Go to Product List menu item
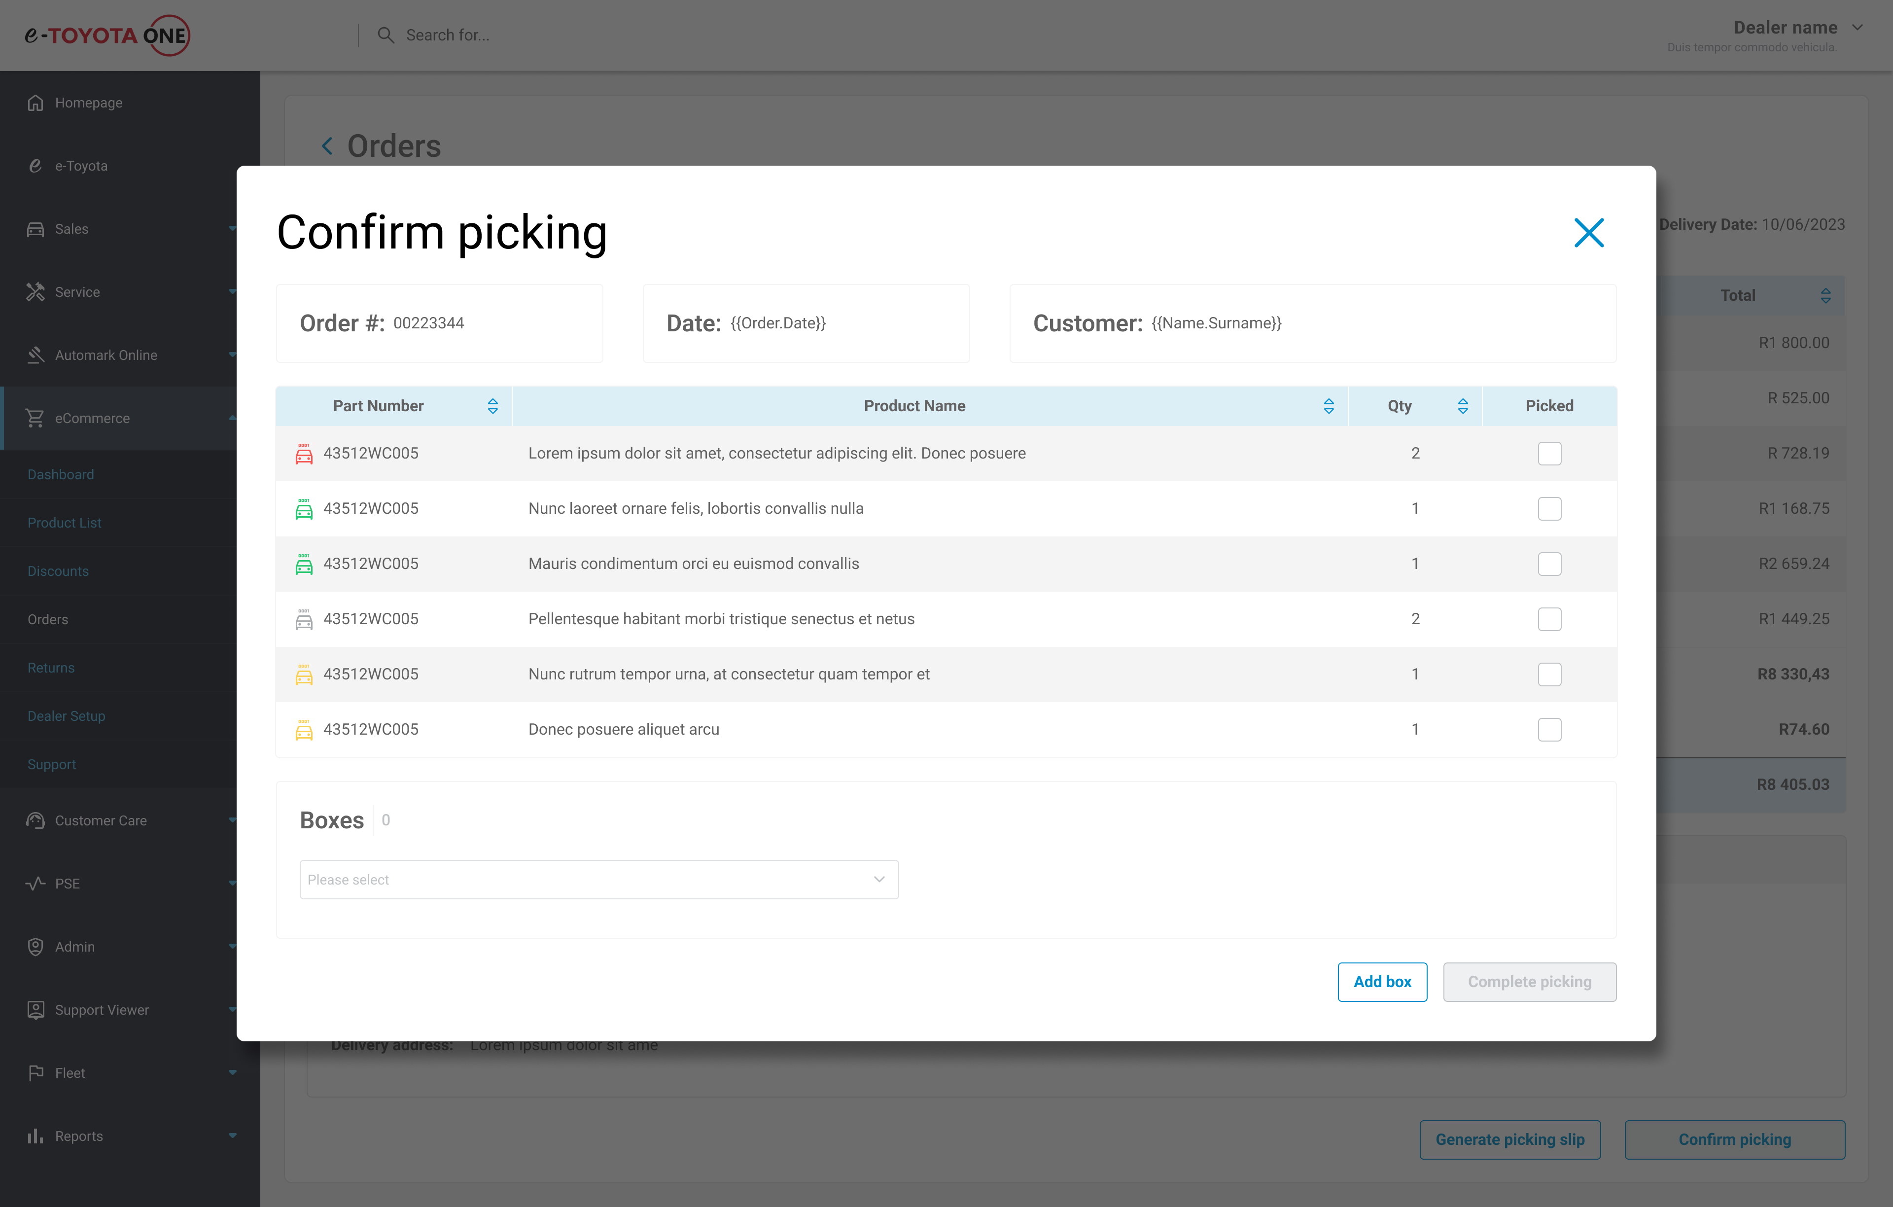This screenshot has width=1893, height=1207. pos(65,523)
